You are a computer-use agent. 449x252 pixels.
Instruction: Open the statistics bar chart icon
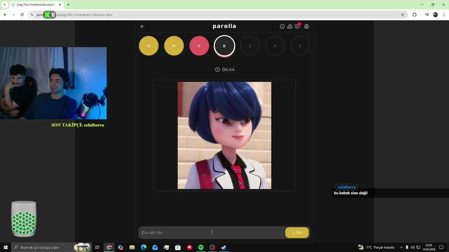290,26
